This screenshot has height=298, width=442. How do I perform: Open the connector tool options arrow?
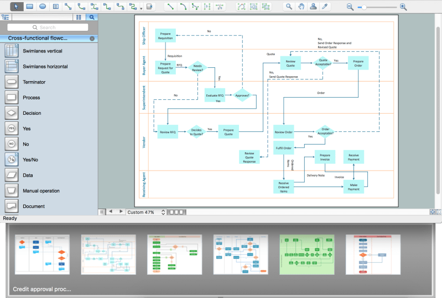tap(141, 8)
